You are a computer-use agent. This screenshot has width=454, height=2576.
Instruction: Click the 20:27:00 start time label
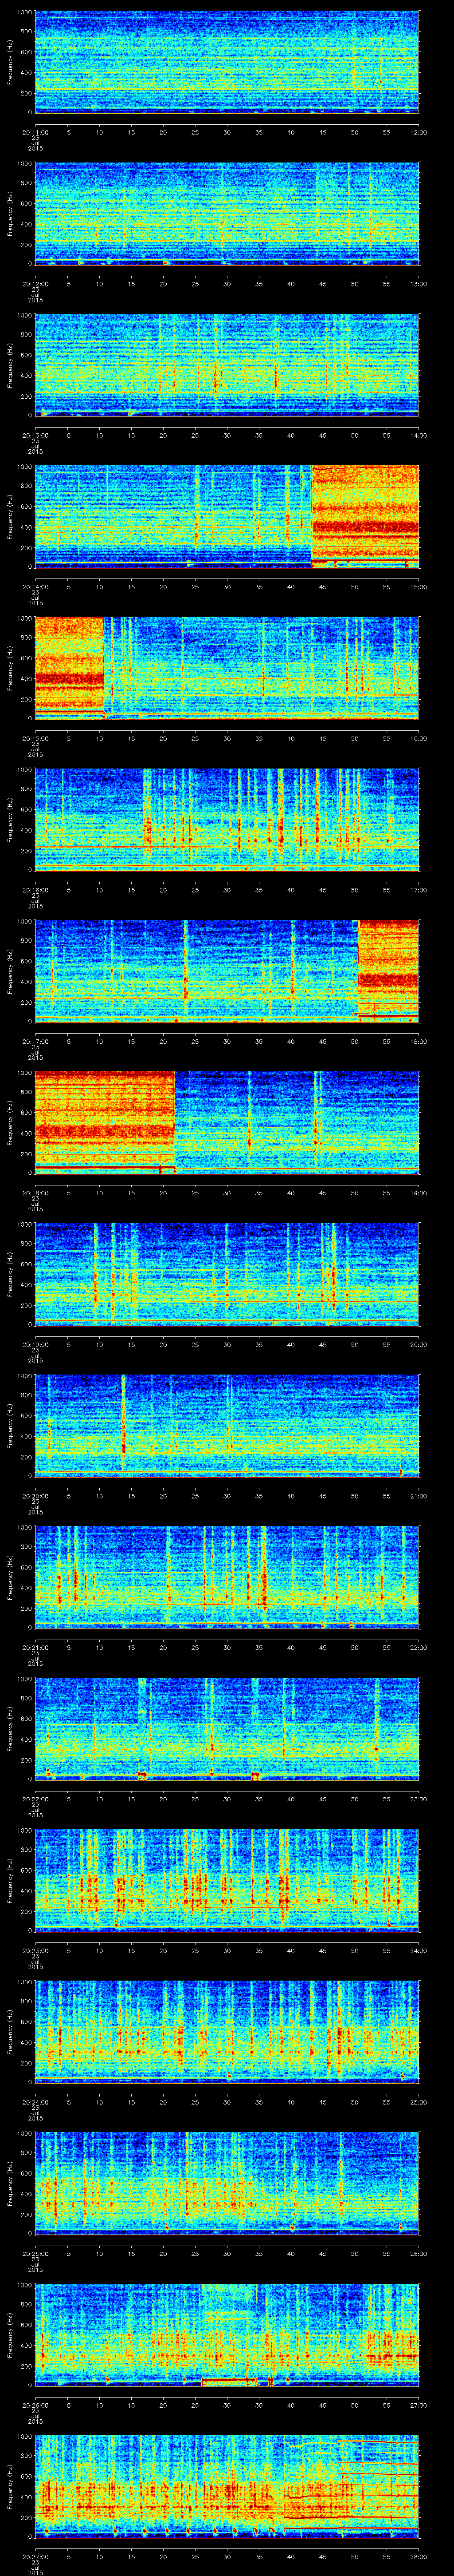pyautogui.click(x=35, y=2556)
